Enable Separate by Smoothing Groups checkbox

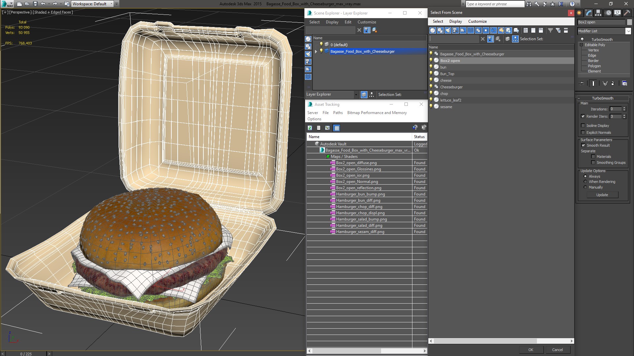(x=593, y=163)
